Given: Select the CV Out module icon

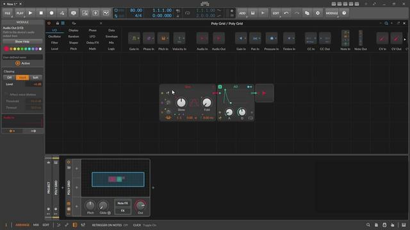Looking at the screenshot, I should point(397,38).
